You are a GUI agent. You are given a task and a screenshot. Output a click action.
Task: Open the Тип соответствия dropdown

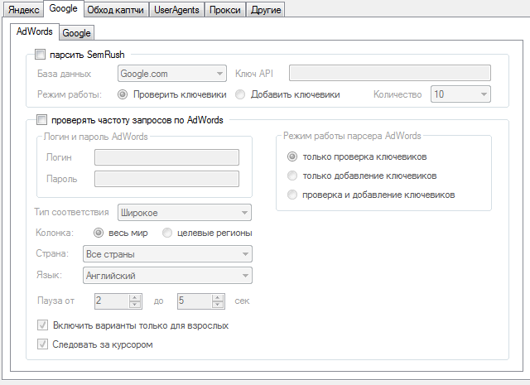(x=185, y=211)
